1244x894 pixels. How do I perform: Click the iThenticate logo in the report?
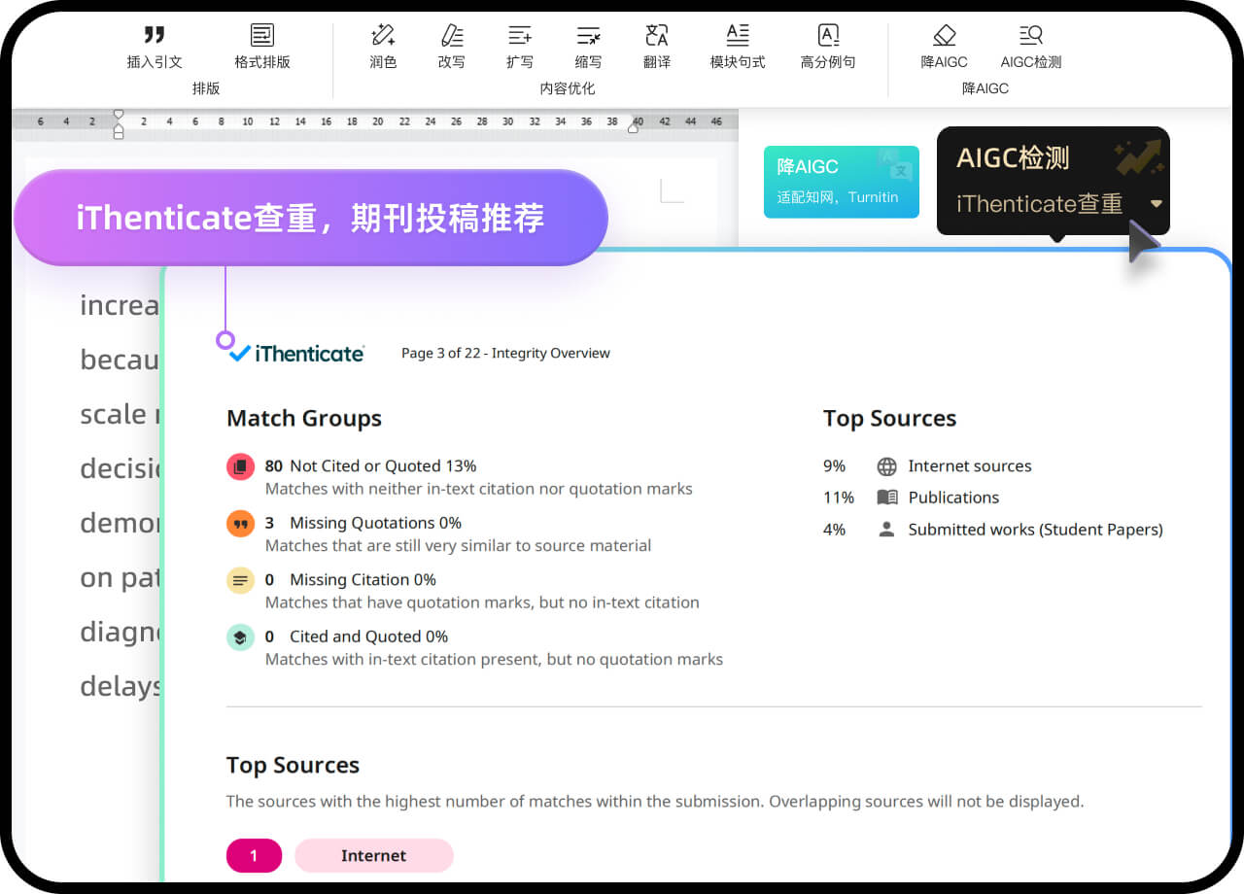point(296,353)
